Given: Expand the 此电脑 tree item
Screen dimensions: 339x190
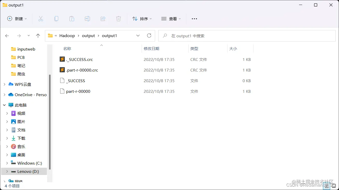Looking at the screenshot, I should tap(4, 105).
